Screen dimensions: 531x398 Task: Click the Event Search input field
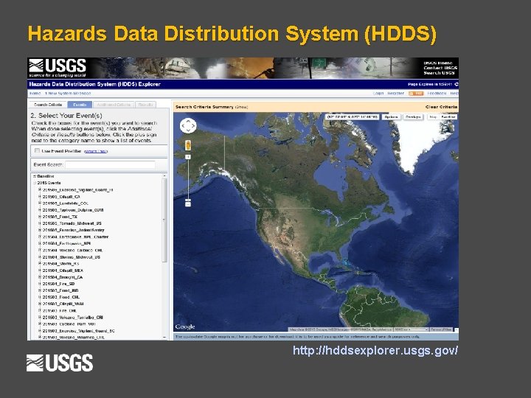click(x=111, y=165)
